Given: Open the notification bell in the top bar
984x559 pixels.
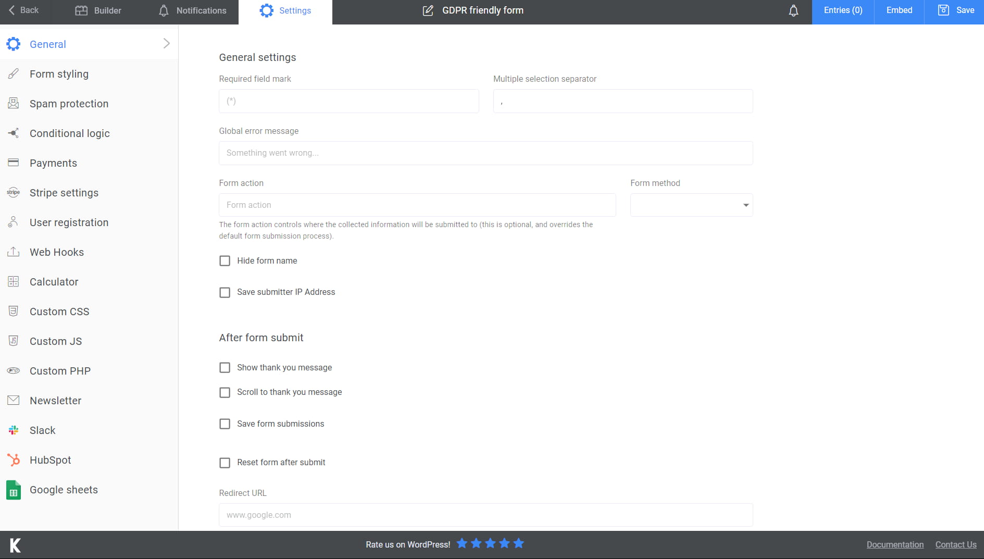Looking at the screenshot, I should [x=793, y=10].
